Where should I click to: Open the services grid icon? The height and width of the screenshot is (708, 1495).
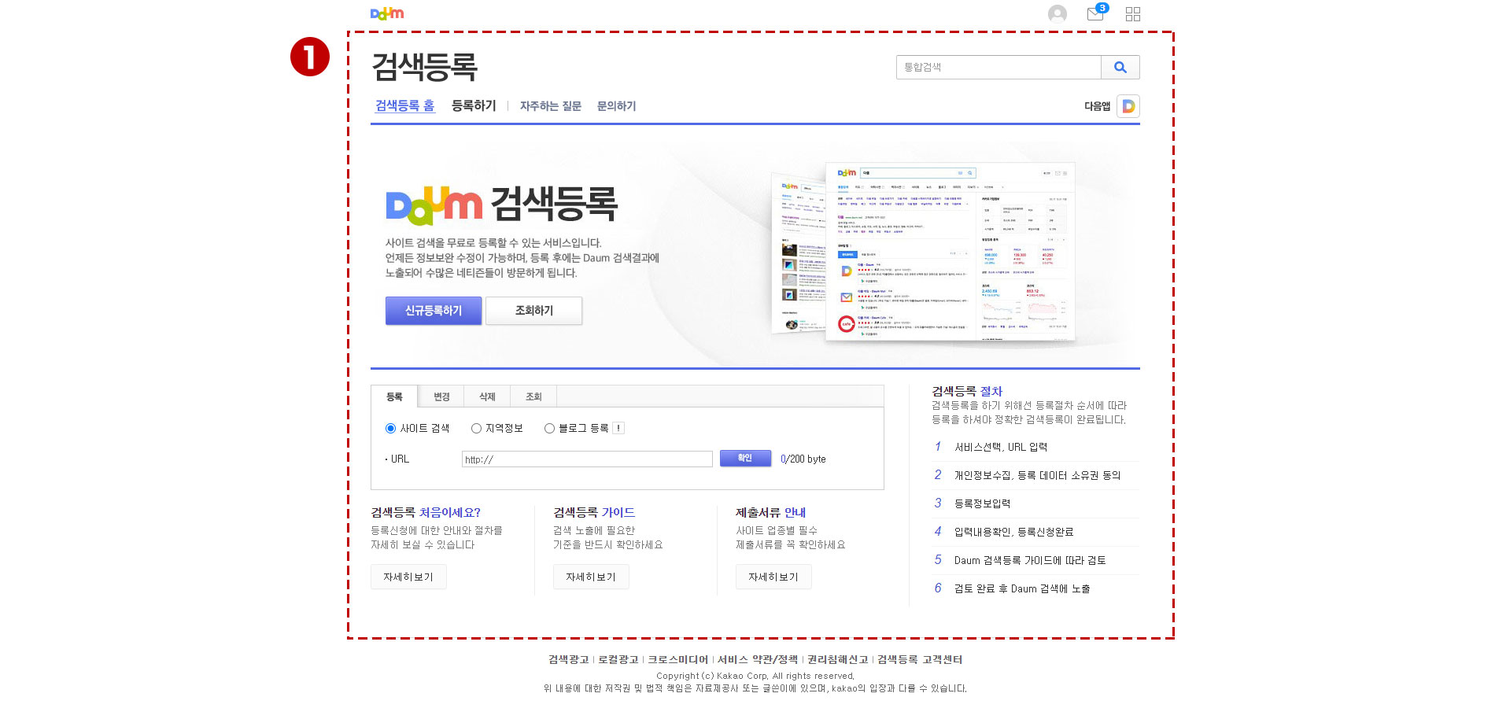point(1132,13)
